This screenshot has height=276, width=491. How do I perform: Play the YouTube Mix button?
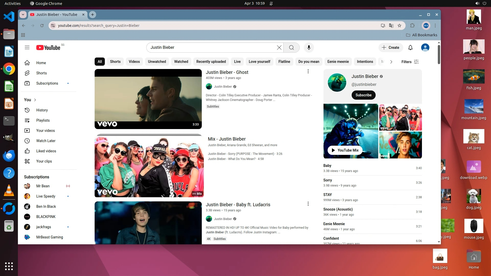[x=345, y=150]
